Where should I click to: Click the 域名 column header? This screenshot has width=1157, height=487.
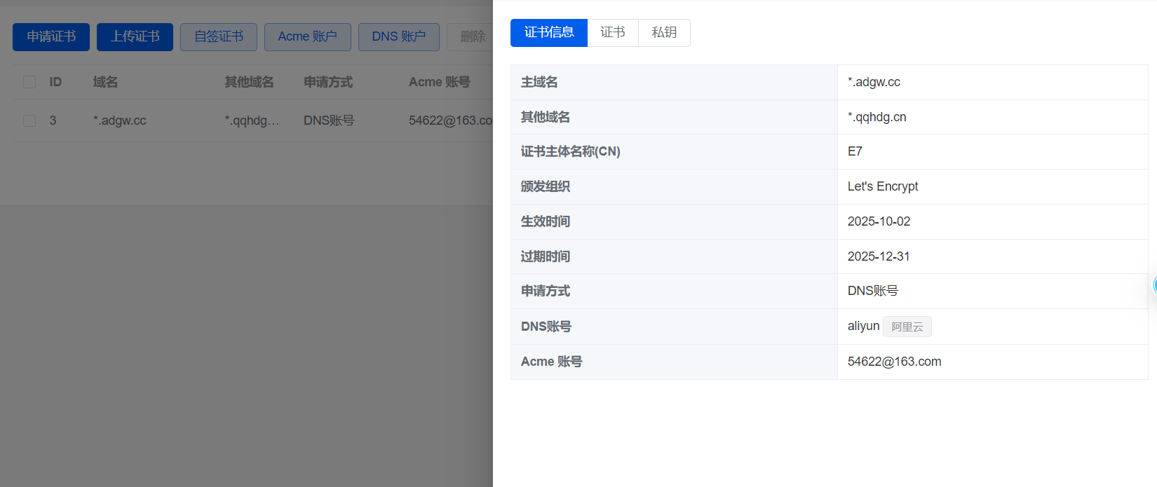(105, 82)
